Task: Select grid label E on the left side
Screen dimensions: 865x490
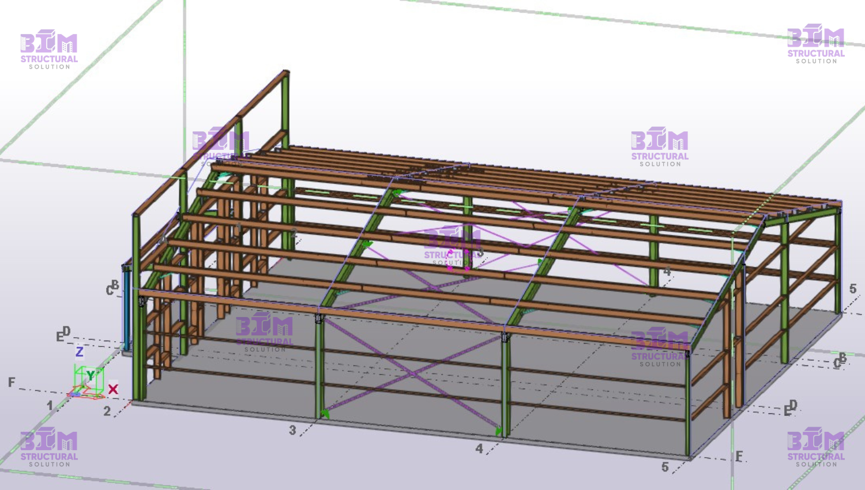Action: click(x=60, y=337)
